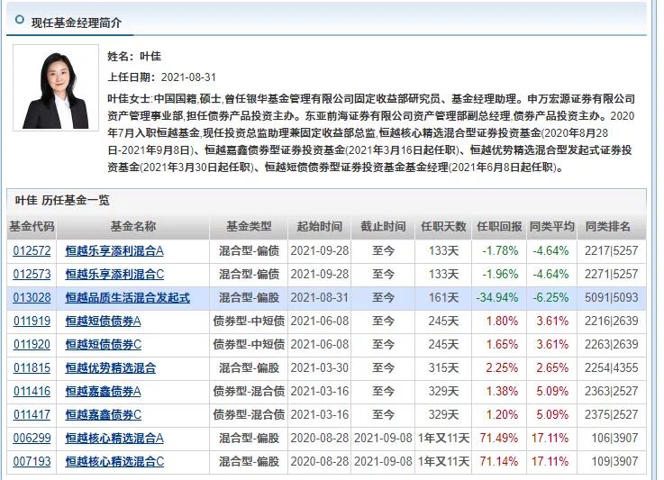Click the 2.25% return value
Screen dimensions: 664x480
coord(502,367)
